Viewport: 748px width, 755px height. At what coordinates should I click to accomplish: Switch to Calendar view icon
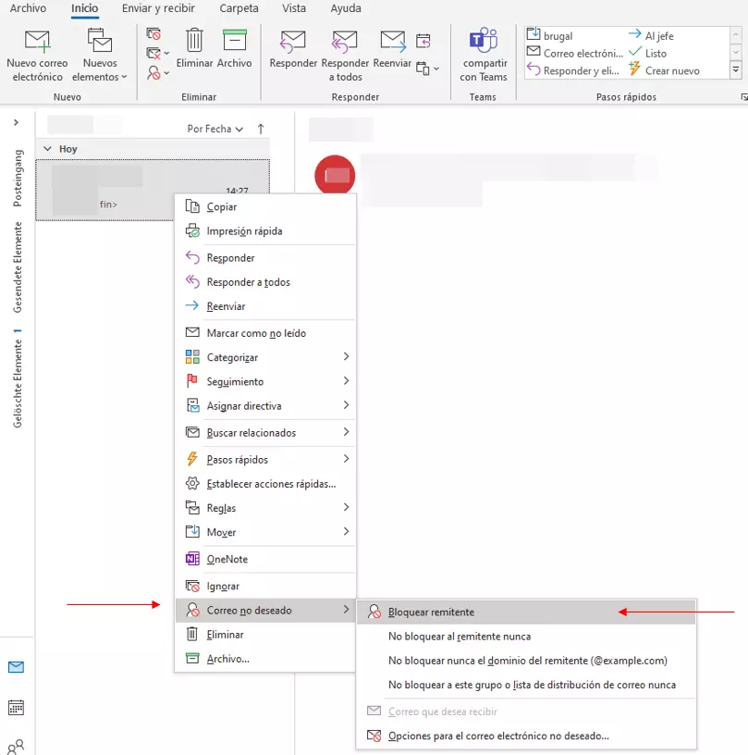coord(16,707)
